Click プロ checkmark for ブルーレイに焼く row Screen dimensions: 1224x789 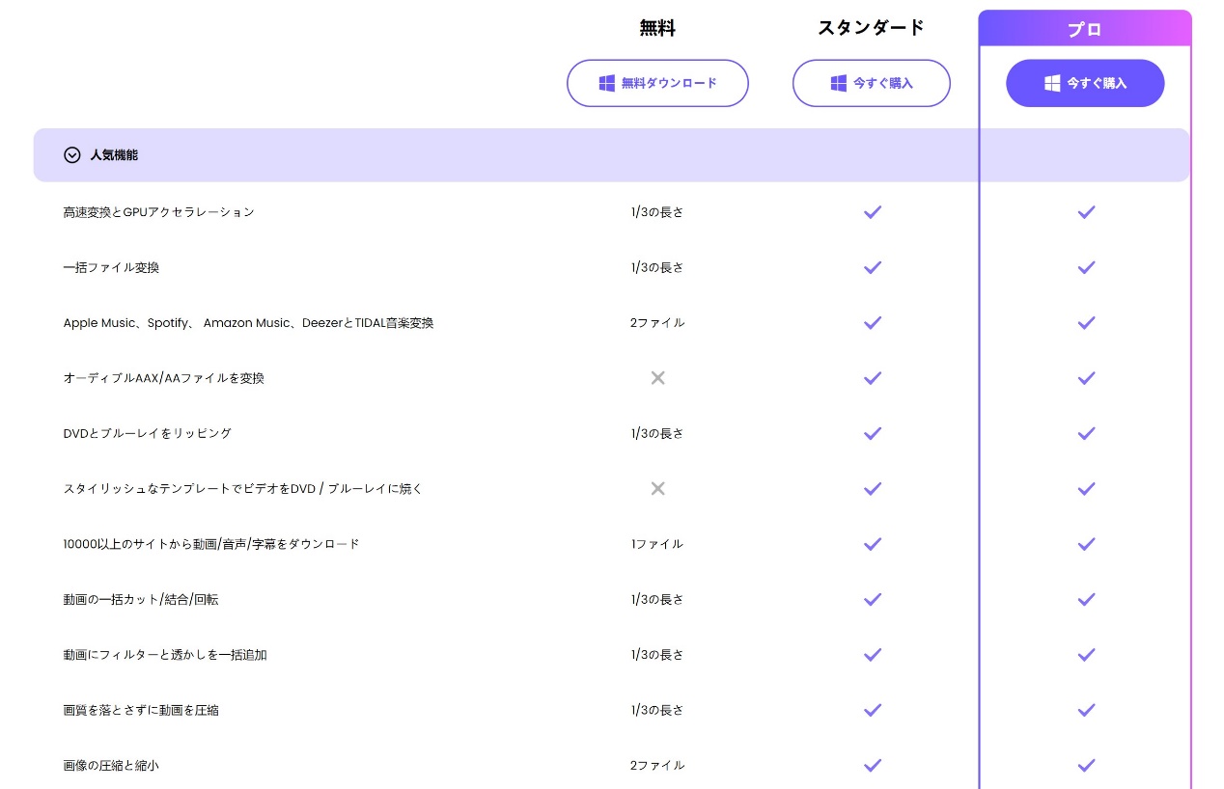[x=1086, y=489]
